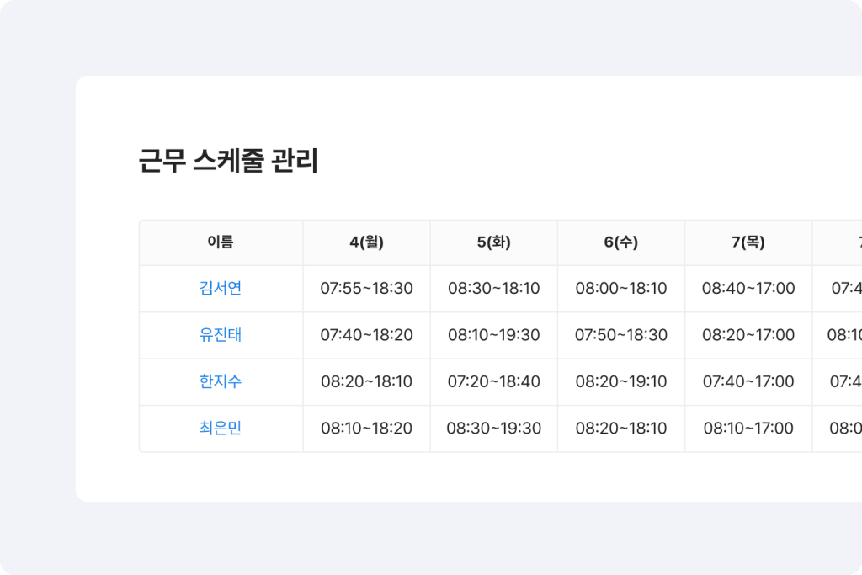Click the 이름 column header
This screenshot has width=862, height=575.
click(x=221, y=242)
